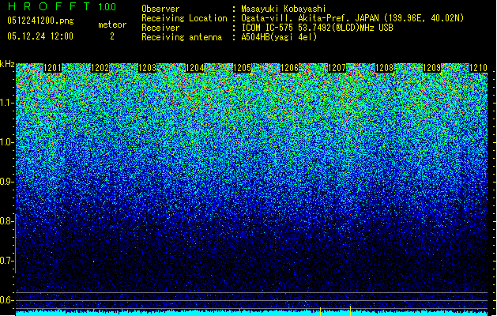
Task: Click the version number 1.0.0
Action: point(107,7)
